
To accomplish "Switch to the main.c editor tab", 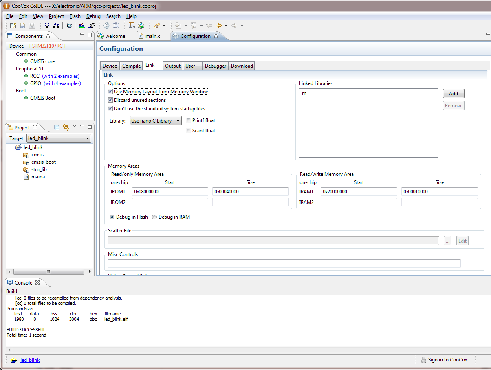I will pos(153,36).
